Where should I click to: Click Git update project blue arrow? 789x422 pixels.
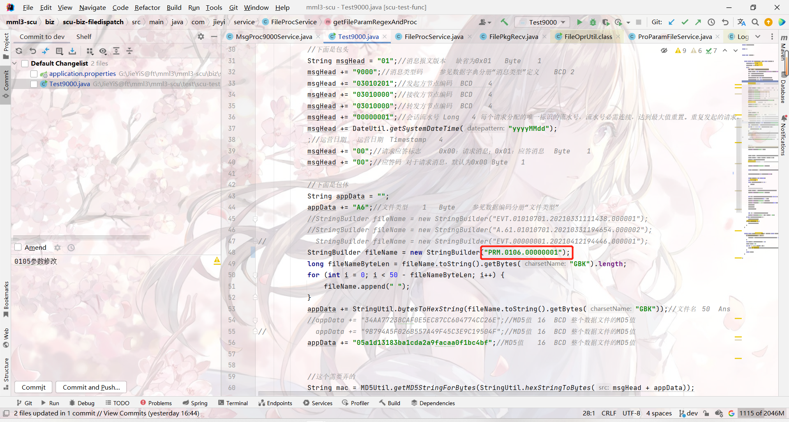(671, 22)
